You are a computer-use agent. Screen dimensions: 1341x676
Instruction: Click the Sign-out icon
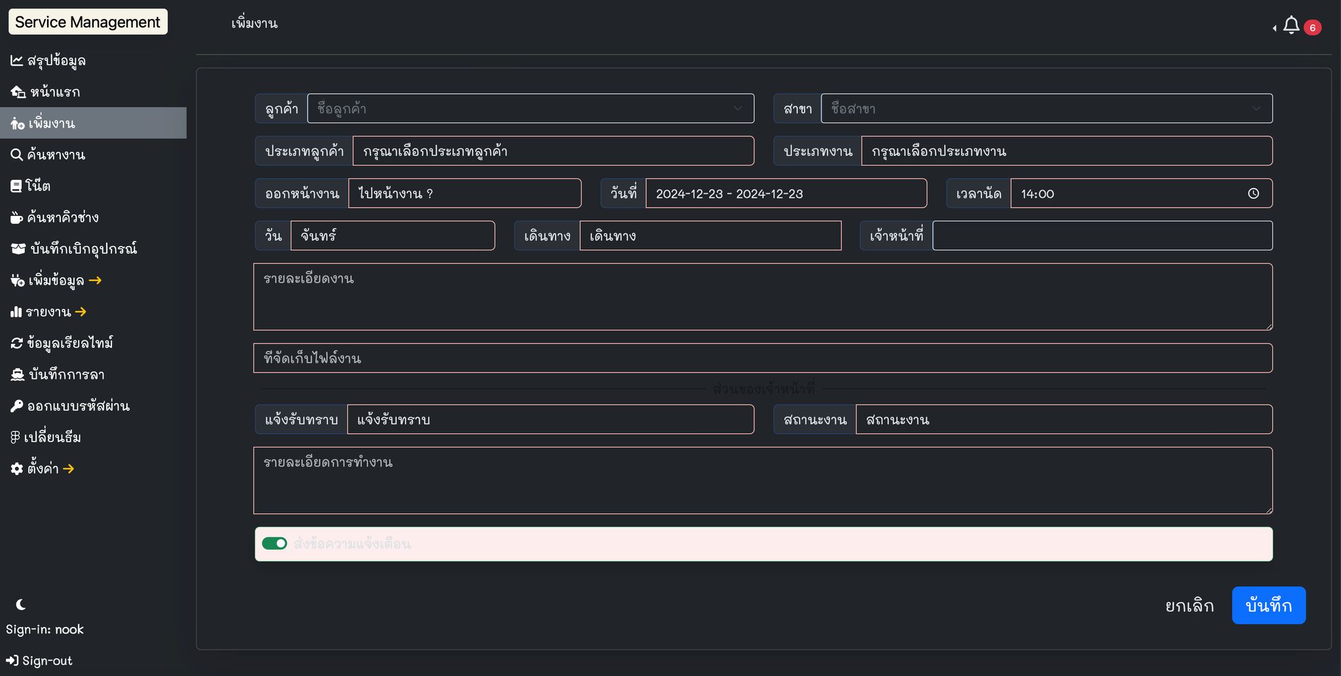tap(12, 660)
